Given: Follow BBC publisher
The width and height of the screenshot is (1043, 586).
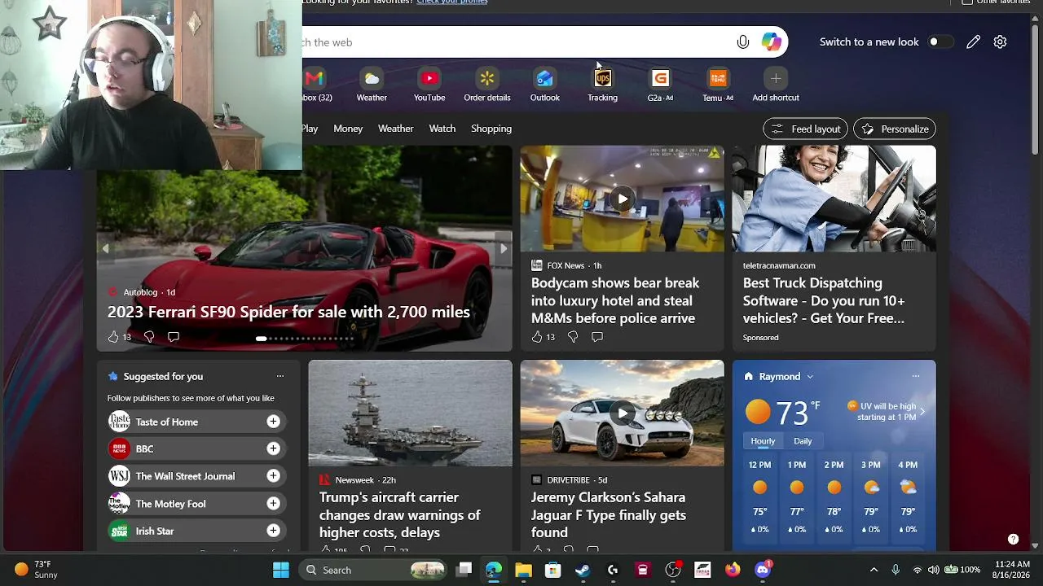Looking at the screenshot, I should (273, 448).
